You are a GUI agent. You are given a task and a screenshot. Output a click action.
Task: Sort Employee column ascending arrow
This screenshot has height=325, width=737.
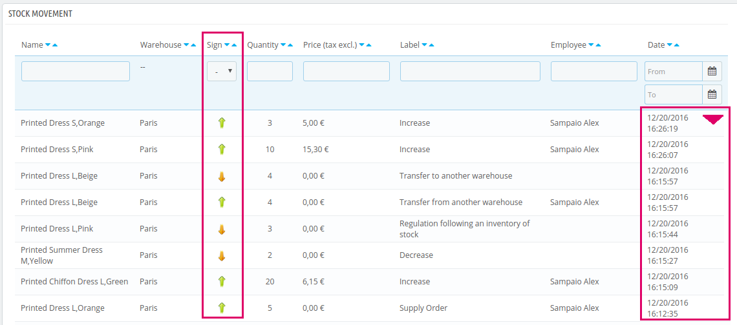599,45
